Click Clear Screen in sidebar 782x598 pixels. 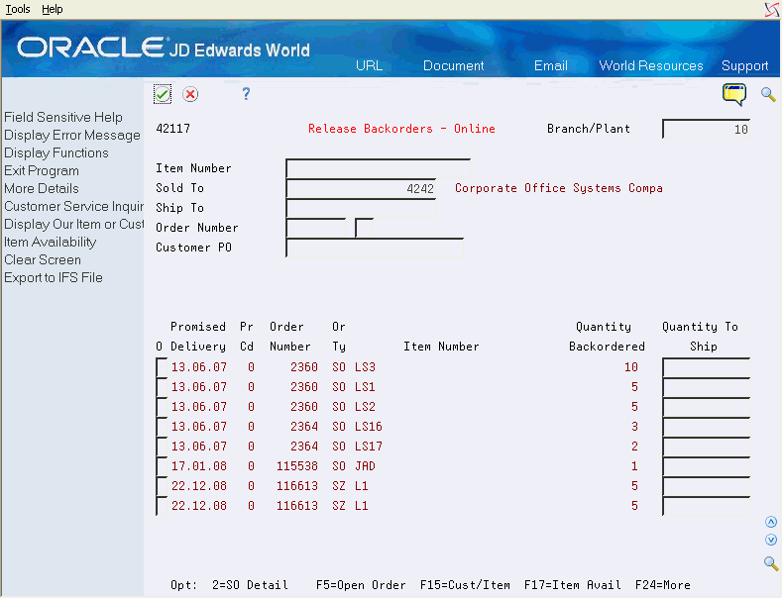pyautogui.click(x=43, y=260)
